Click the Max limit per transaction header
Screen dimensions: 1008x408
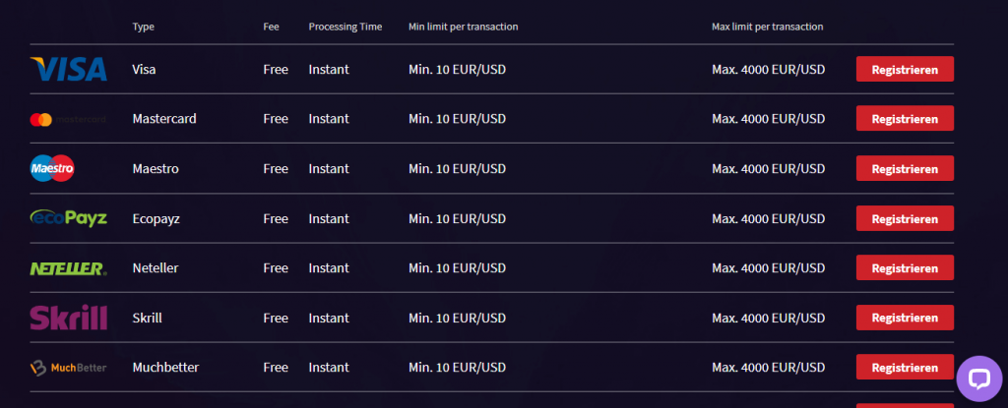pyautogui.click(x=768, y=27)
